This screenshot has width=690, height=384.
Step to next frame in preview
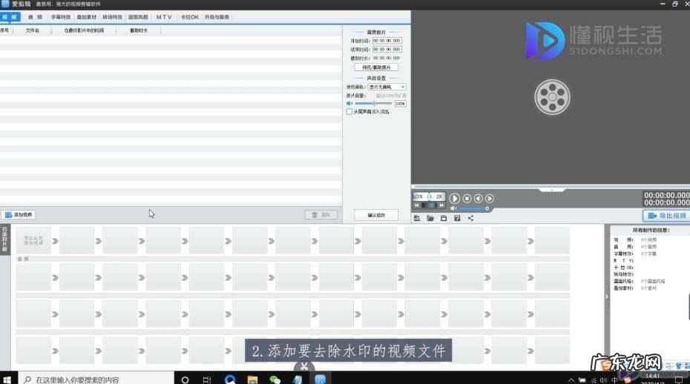[490, 199]
